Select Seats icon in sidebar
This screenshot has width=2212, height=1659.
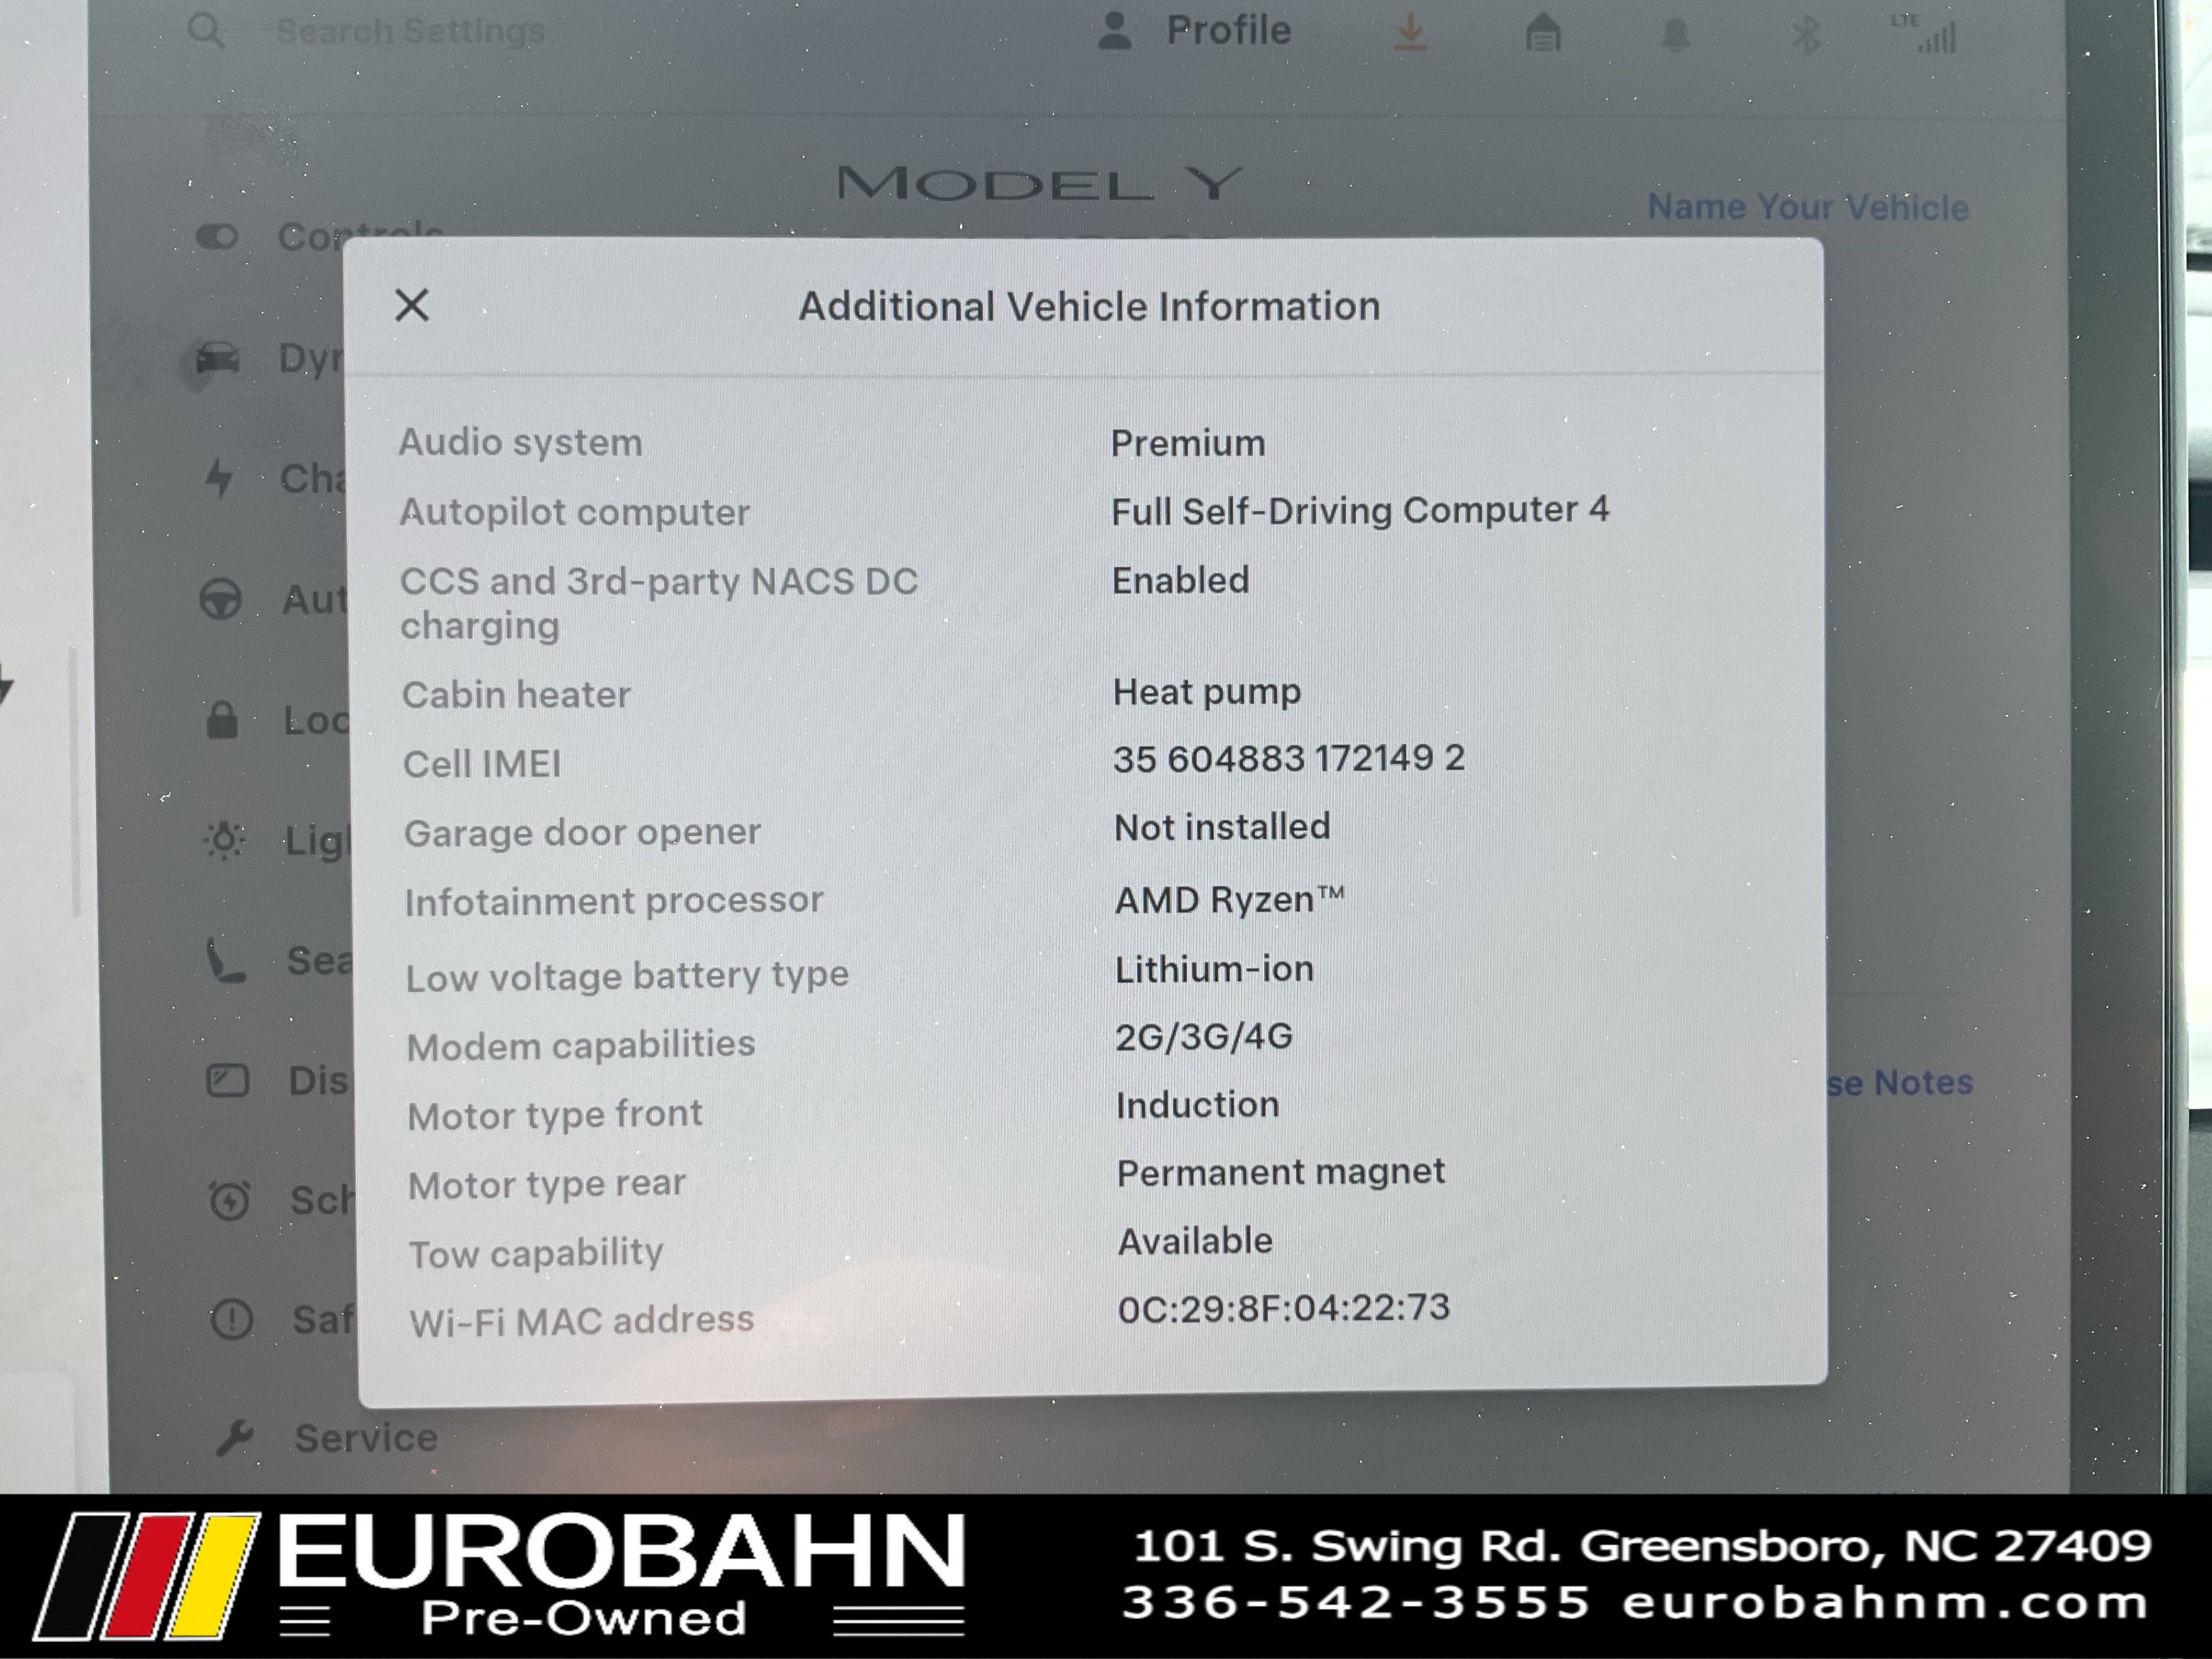pyautogui.click(x=225, y=960)
